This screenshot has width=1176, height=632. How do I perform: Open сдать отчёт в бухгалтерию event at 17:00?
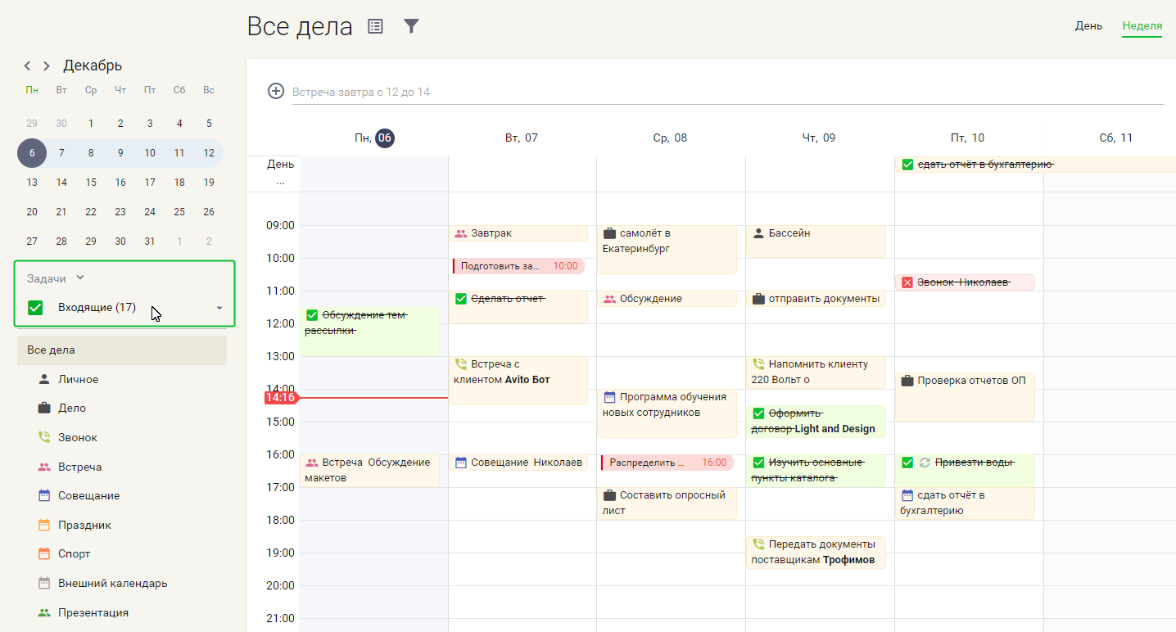point(965,503)
